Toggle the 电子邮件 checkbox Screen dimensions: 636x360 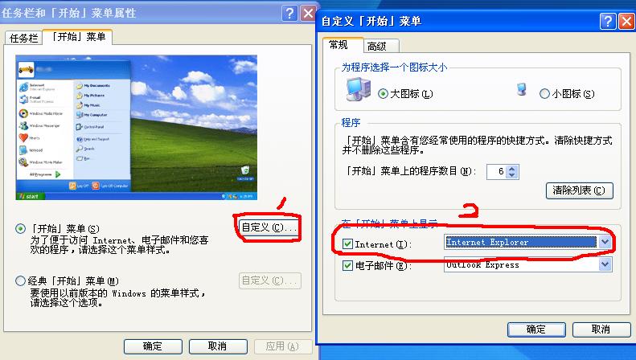point(347,265)
